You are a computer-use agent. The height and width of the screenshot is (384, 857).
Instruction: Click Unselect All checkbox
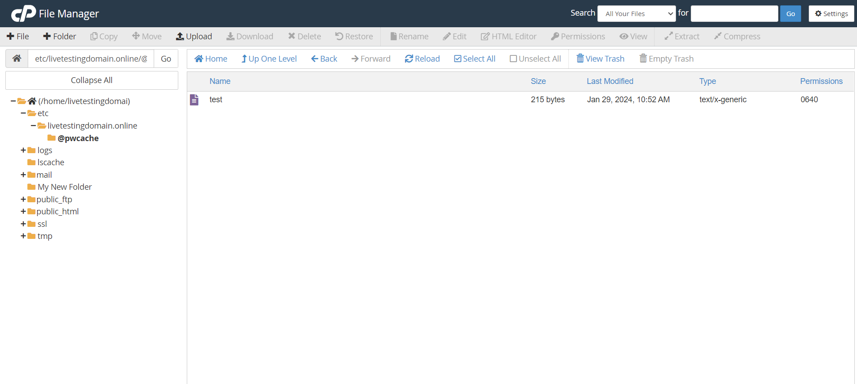coord(513,58)
